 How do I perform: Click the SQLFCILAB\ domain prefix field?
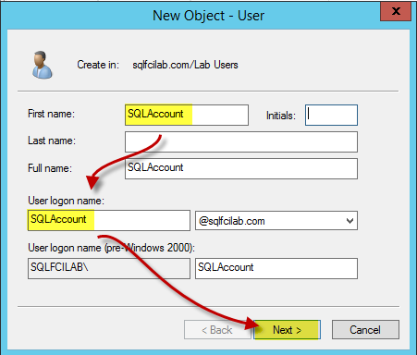(109, 268)
